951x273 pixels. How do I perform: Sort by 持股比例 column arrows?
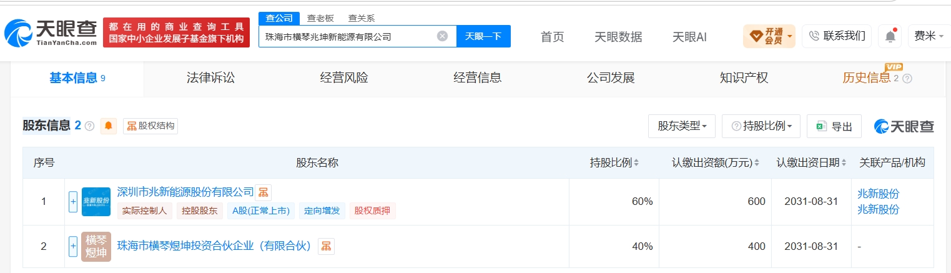[636, 163]
